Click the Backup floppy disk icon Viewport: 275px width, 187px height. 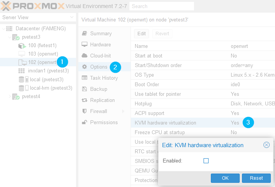[84, 89]
